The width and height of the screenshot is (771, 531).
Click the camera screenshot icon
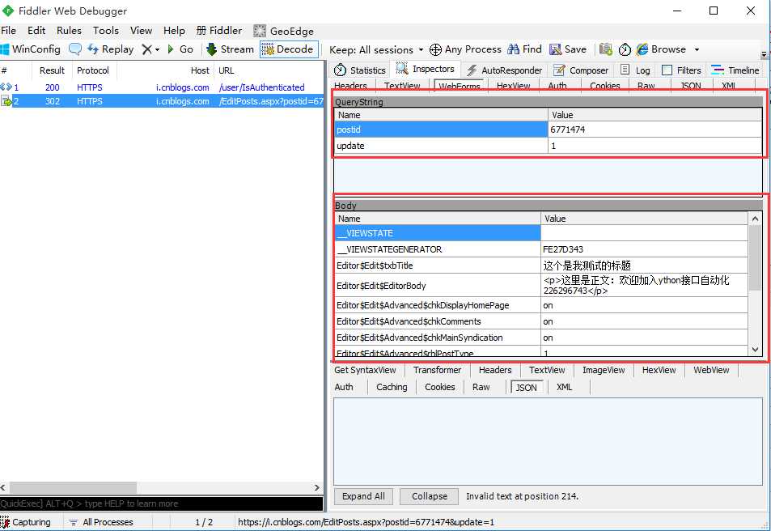[606, 49]
